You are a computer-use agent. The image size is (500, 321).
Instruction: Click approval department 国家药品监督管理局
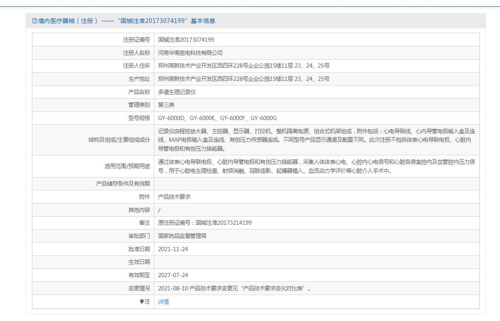coord(182,236)
